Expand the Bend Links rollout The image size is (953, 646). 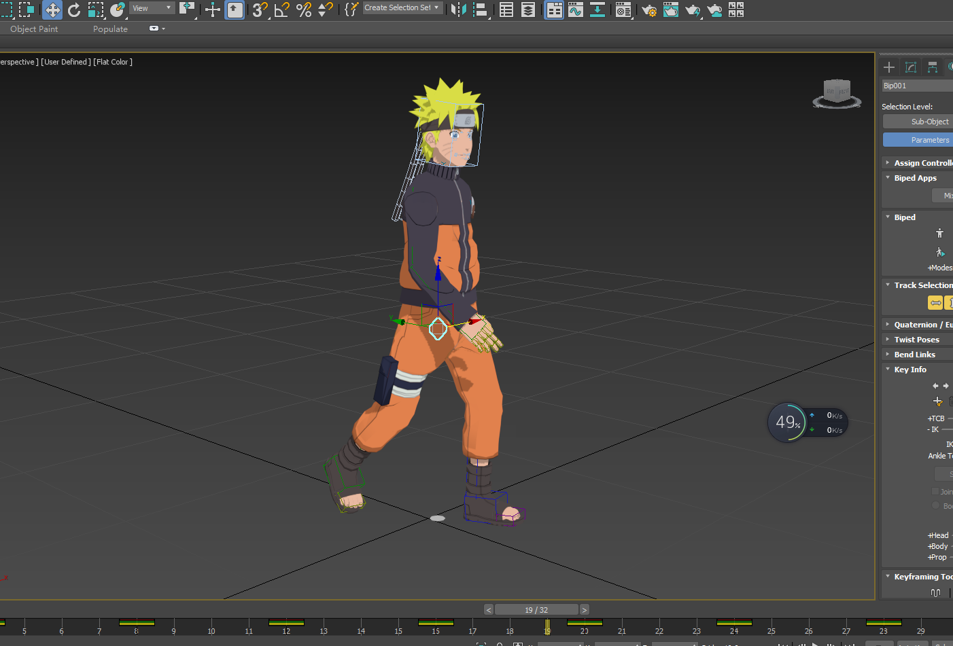pyautogui.click(x=914, y=355)
